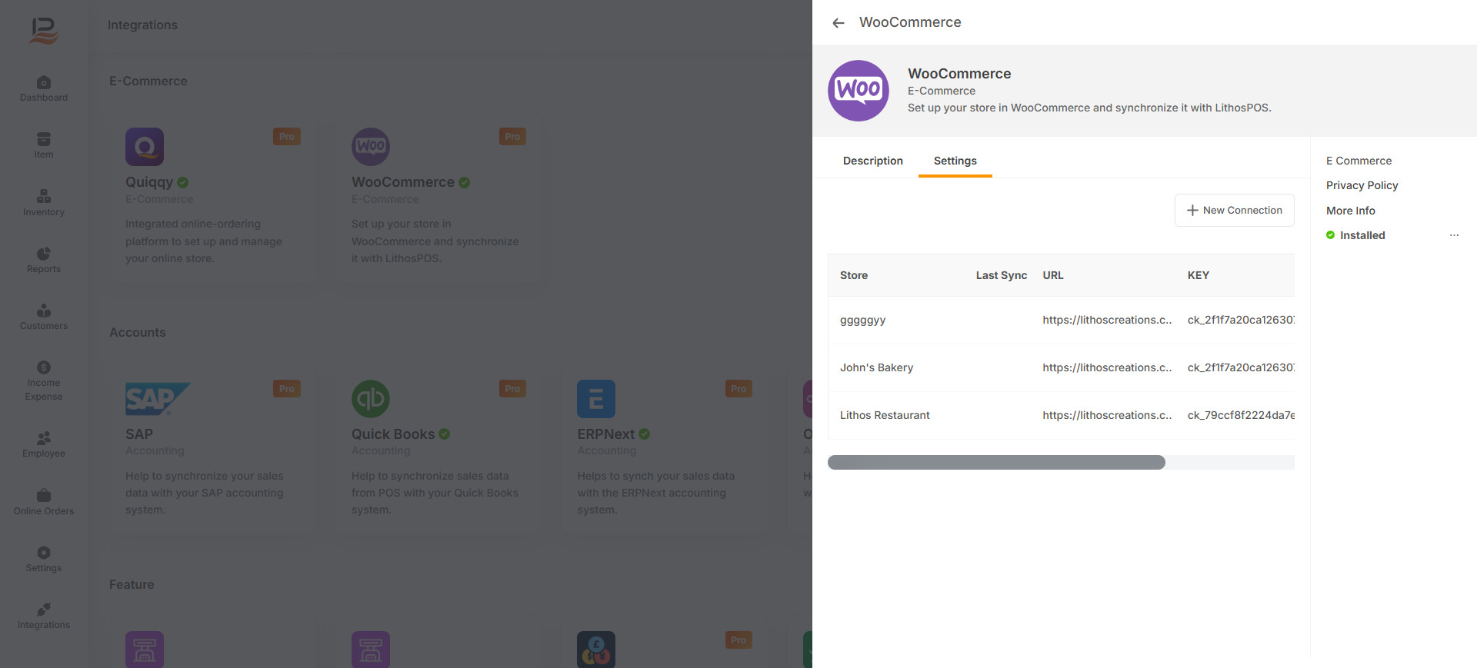
Task: Open the More Info link
Action: click(1350, 211)
